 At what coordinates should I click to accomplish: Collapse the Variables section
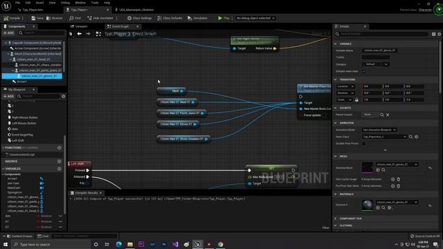pos(3,169)
